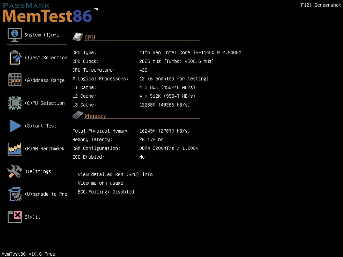343x257 pixels.
Task: Select the (U)pgrade to Pro label
Action: point(46,194)
